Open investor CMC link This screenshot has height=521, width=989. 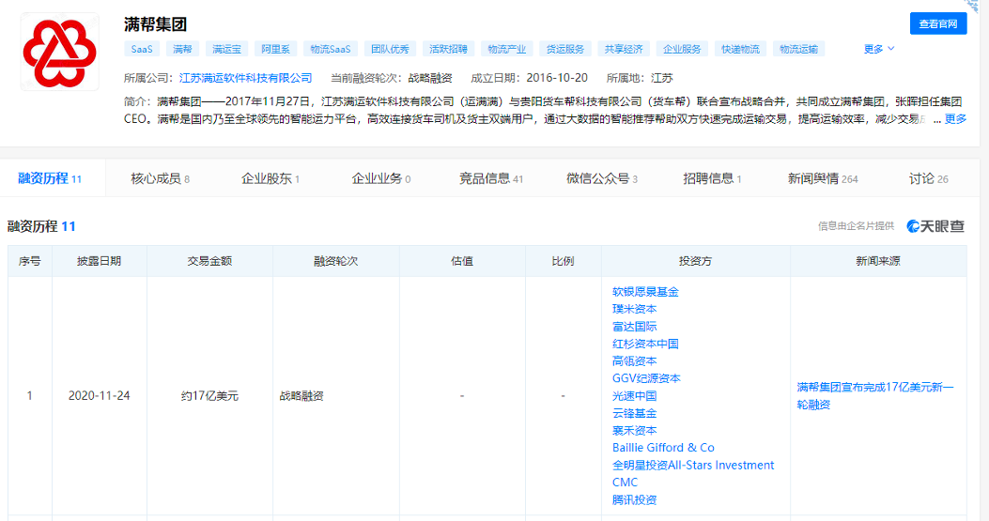coord(625,483)
